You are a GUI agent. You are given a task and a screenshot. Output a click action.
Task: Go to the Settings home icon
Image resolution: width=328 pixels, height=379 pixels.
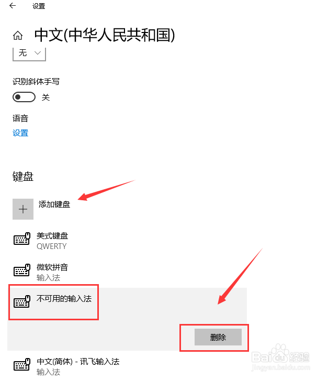coord(18,36)
